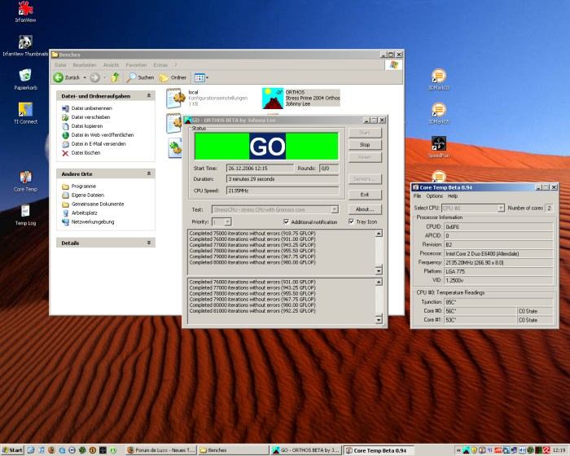Select the Temp Log desktop file
The image size is (570, 456).
(x=25, y=215)
